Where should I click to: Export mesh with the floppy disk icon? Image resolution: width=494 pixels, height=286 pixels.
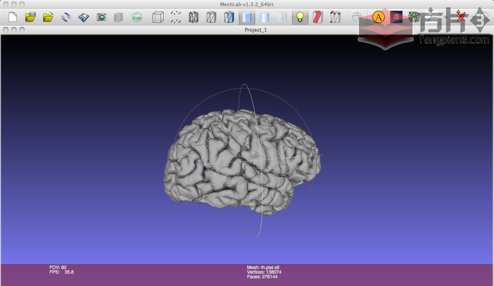83,17
